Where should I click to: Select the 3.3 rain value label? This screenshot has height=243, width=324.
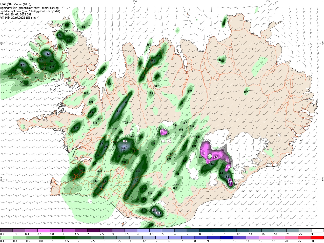coord(102,144)
